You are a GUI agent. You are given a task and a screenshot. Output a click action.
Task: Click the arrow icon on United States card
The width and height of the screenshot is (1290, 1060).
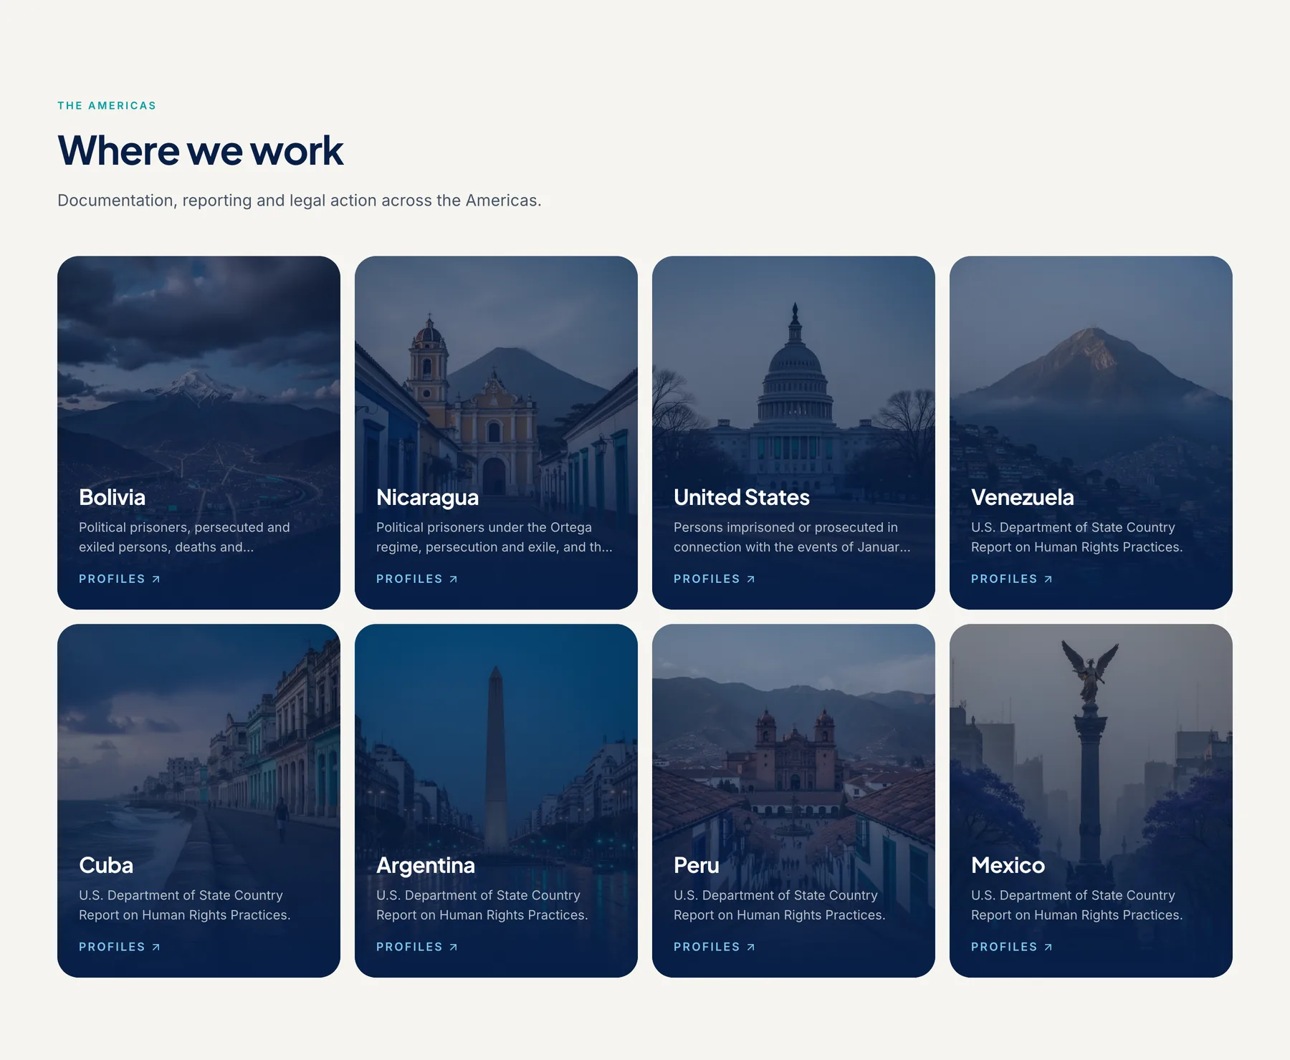pos(750,579)
